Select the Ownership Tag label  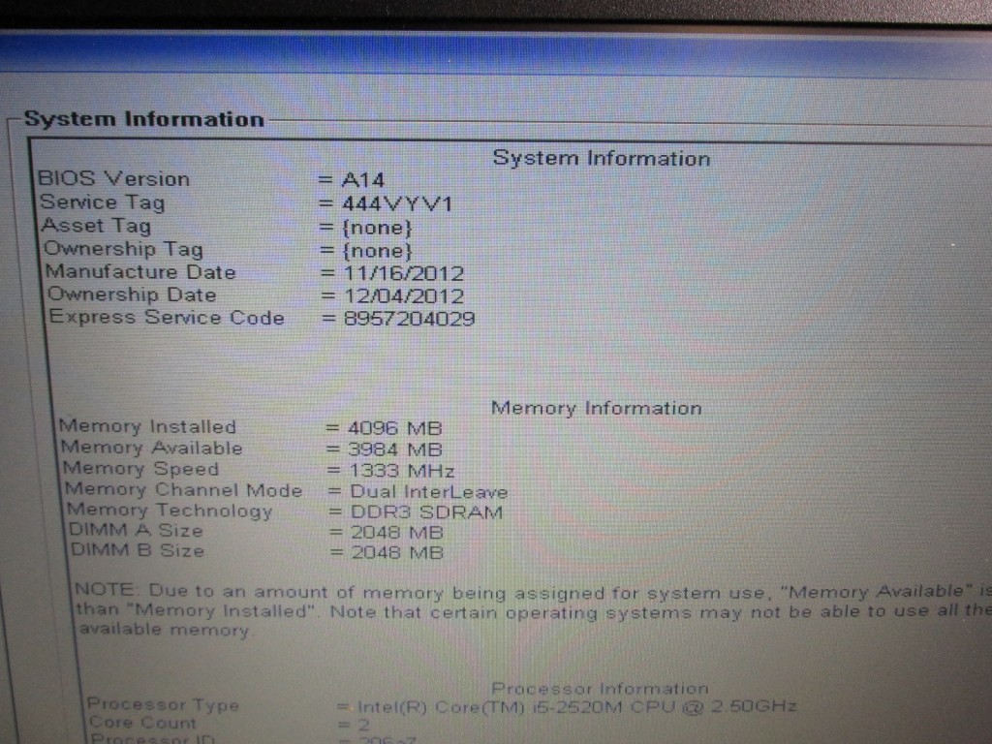click(123, 249)
